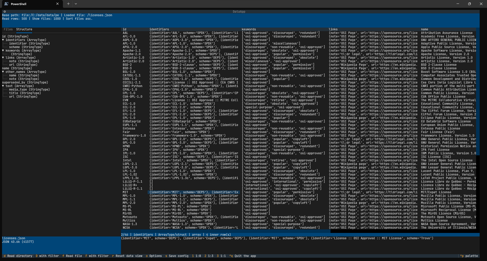Image resolution: width=487 pixels, height=261 pixels.
Task: Select the id (StringType) tree node
Action: (15, 36)
